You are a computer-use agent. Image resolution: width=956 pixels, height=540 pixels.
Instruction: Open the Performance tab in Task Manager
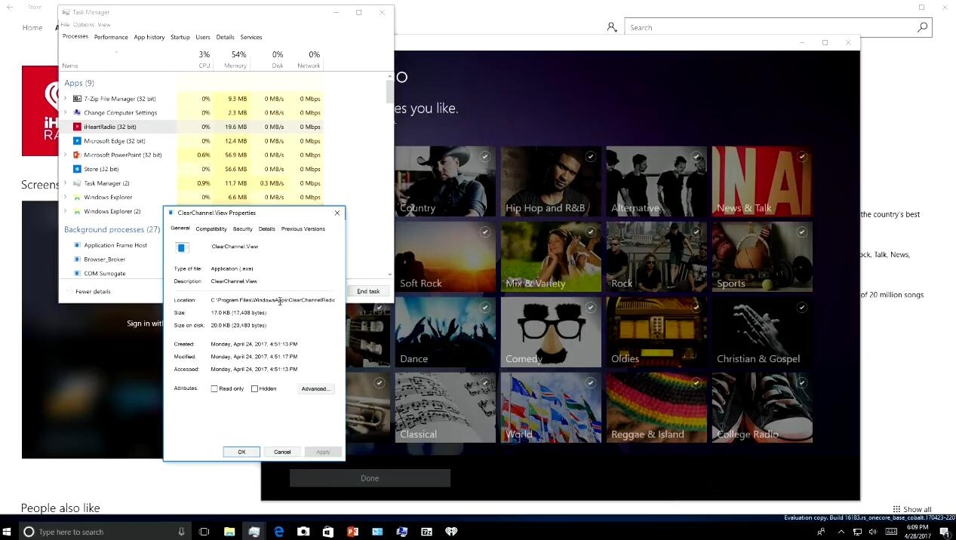point(111,37)
